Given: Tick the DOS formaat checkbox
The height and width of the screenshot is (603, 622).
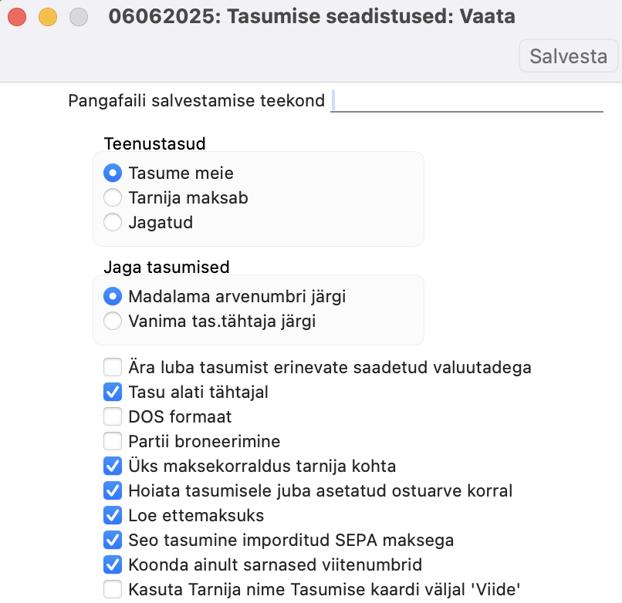Looking at the screenshot, I should pos(113,417).
